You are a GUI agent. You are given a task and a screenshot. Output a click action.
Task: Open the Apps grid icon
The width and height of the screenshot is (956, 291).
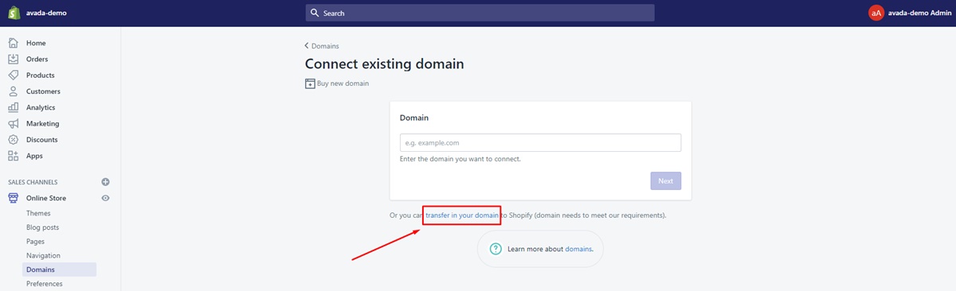[x=13, y=156]
